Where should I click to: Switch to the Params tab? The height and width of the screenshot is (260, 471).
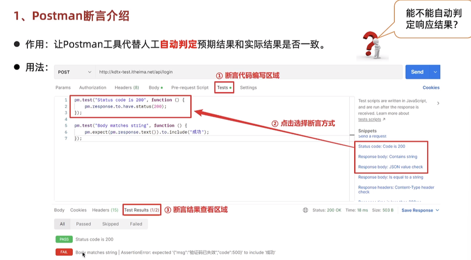click(63, 87)
